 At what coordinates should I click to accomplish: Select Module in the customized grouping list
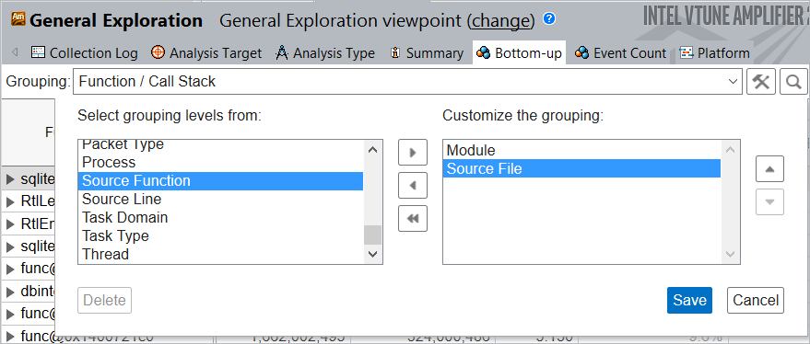(471, 150)
